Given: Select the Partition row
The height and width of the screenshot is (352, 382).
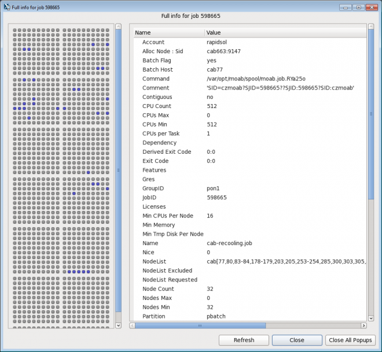Looking at the screenshot, I should (x=250, y=316).
